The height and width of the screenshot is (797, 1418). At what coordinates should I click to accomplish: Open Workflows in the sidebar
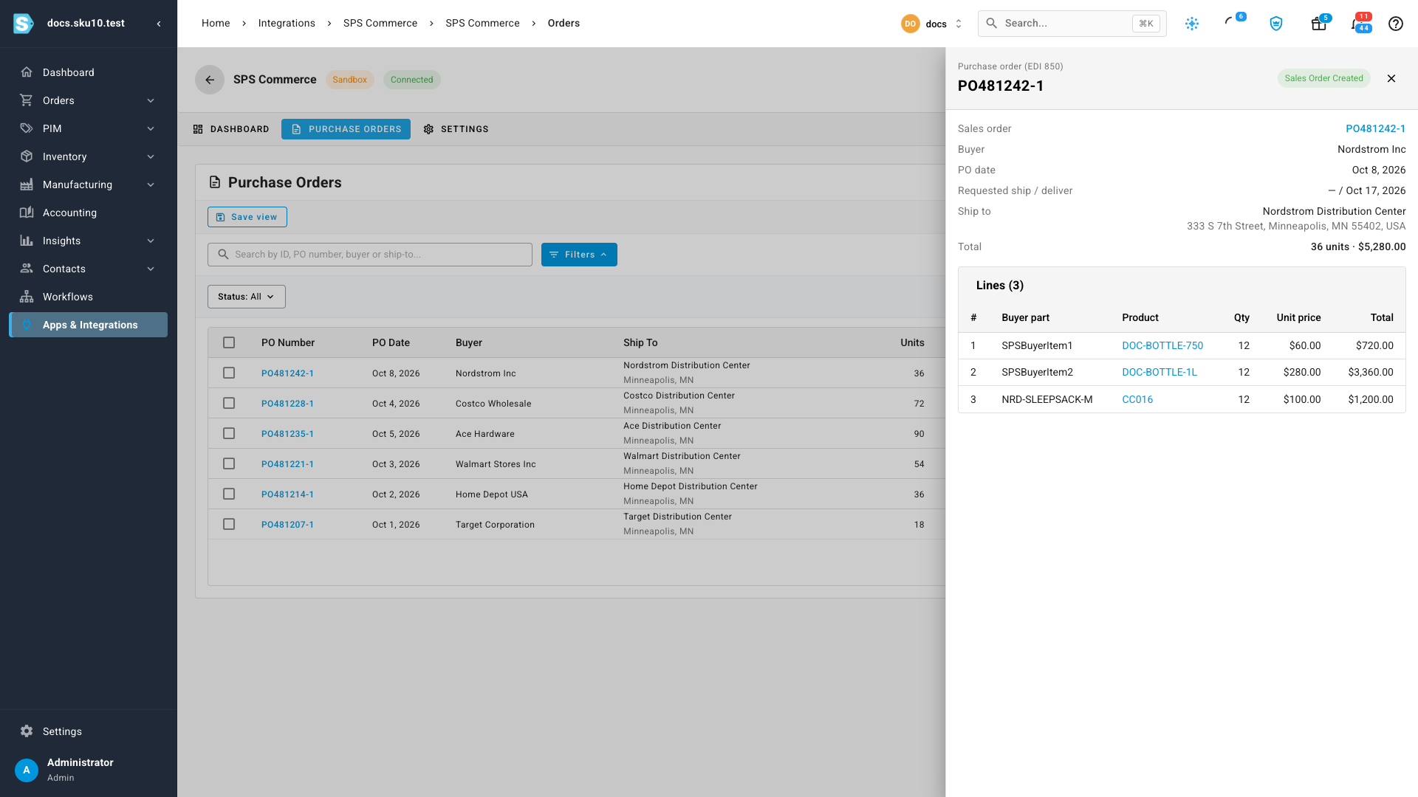[89, 297]
